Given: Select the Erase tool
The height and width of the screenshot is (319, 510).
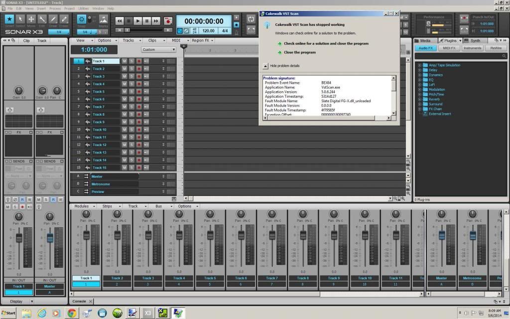Looking at the screenshot, I should click(64, 19).
